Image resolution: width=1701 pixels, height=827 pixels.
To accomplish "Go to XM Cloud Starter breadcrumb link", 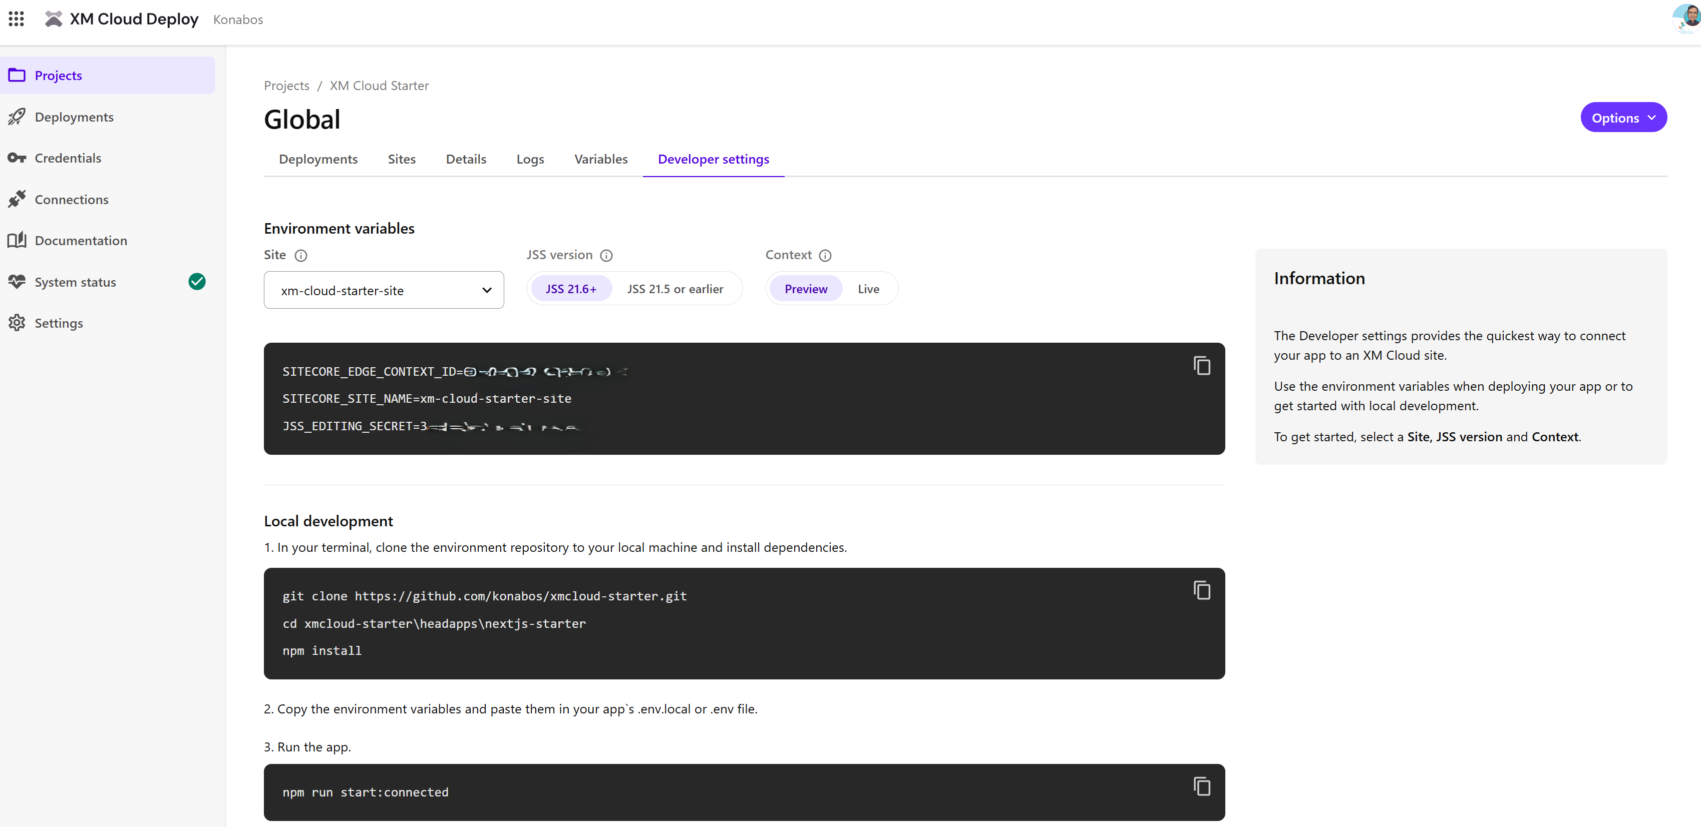I will (x=379, y=85).
